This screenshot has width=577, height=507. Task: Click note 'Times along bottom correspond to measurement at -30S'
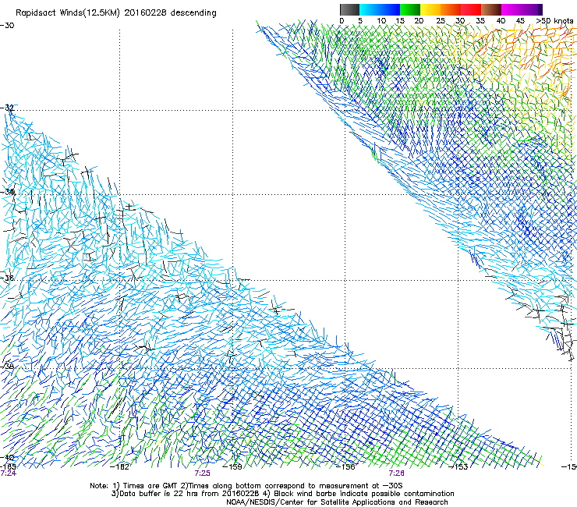click(x=296, y=486)
